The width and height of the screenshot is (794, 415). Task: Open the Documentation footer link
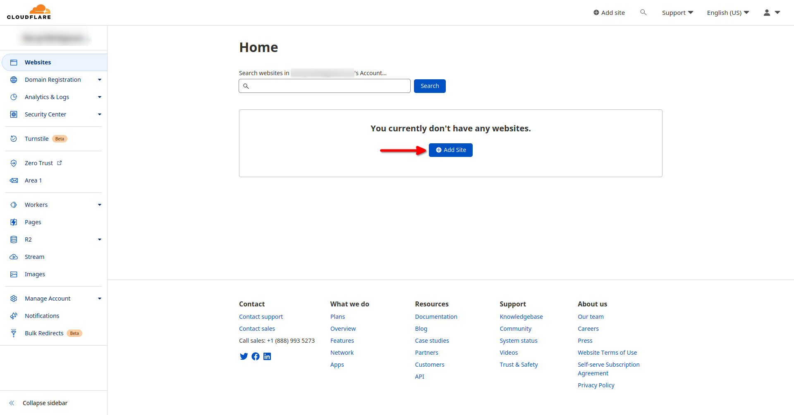pyautogui.click(x=436, y=317)
